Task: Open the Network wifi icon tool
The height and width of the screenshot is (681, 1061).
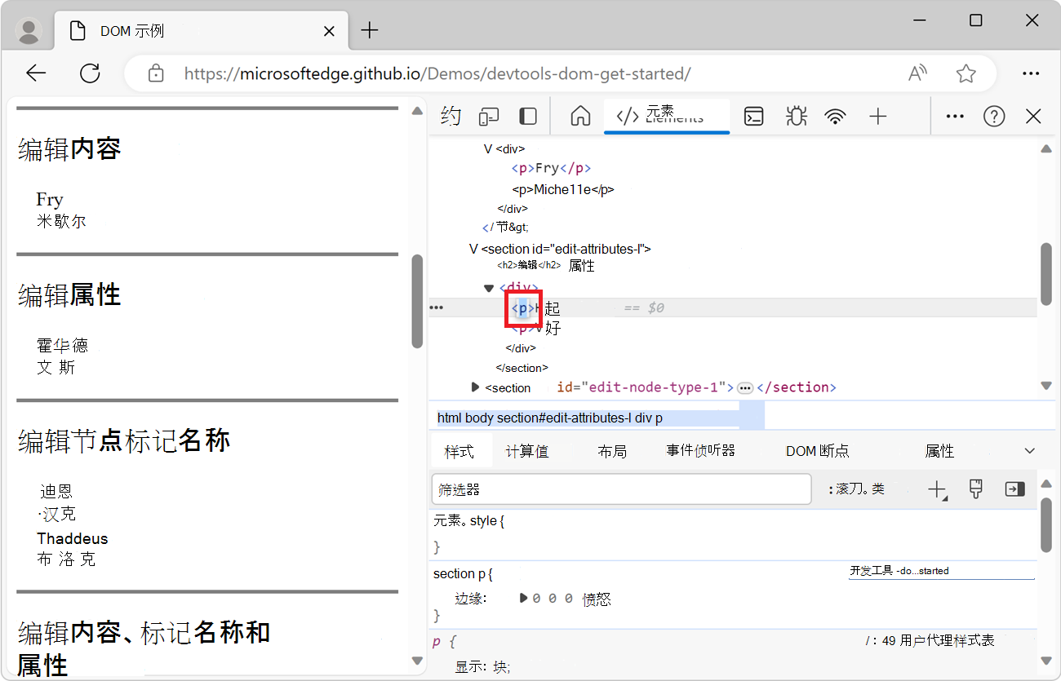Action: coord(835,117)
